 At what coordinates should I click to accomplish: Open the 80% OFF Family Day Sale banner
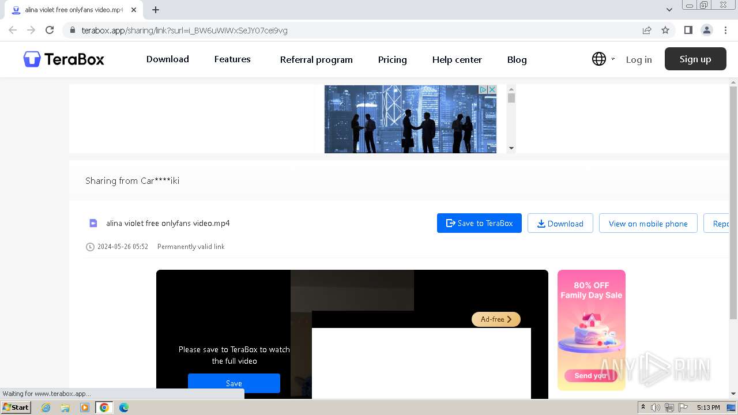pyautogui.click(x=592, y=330)
